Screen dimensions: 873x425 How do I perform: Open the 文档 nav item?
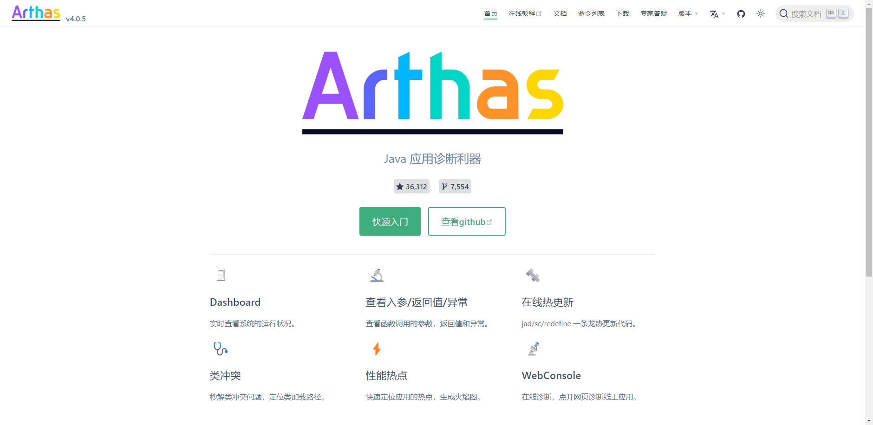point(560,13)
